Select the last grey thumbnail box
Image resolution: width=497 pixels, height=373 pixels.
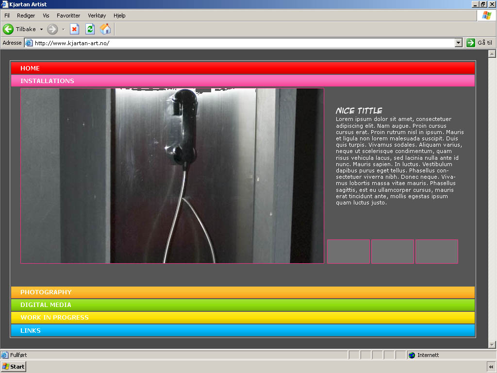pos(437,252)
